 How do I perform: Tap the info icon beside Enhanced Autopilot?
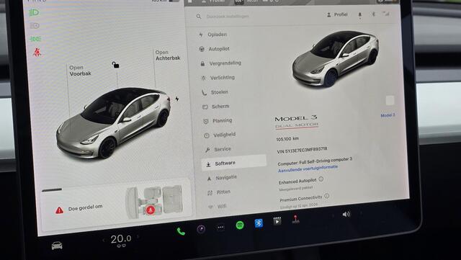click(321, 179)
